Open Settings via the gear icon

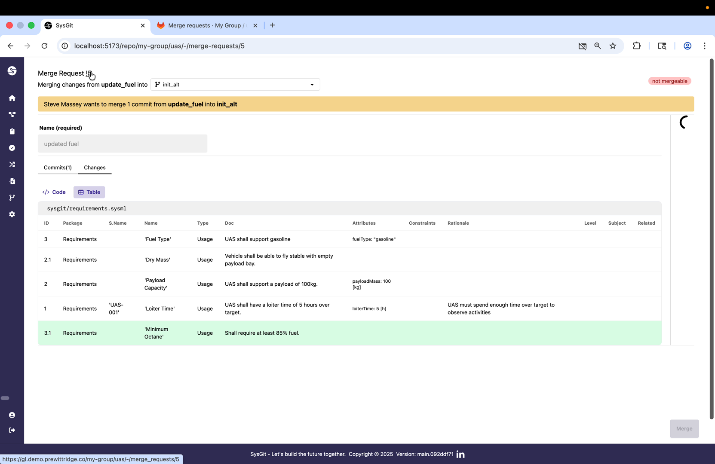click(12, 214)
